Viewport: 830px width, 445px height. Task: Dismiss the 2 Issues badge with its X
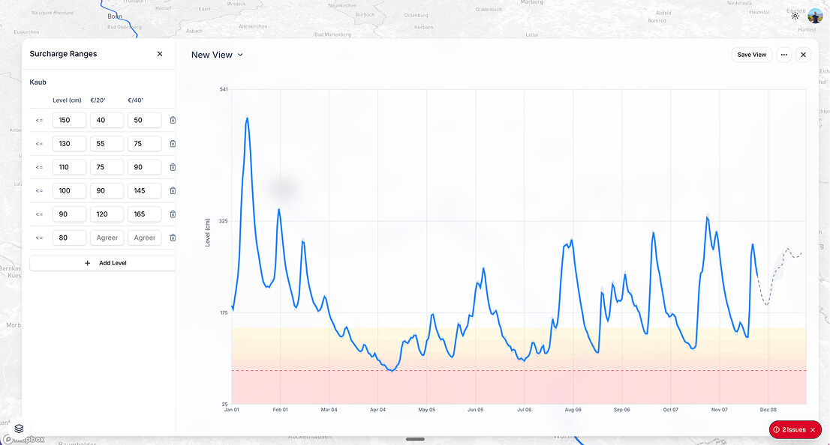tap(813, 429)
